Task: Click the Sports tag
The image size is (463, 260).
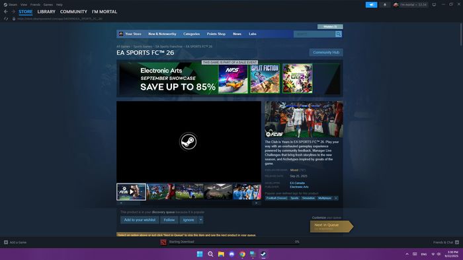Action: coord(294,198)
